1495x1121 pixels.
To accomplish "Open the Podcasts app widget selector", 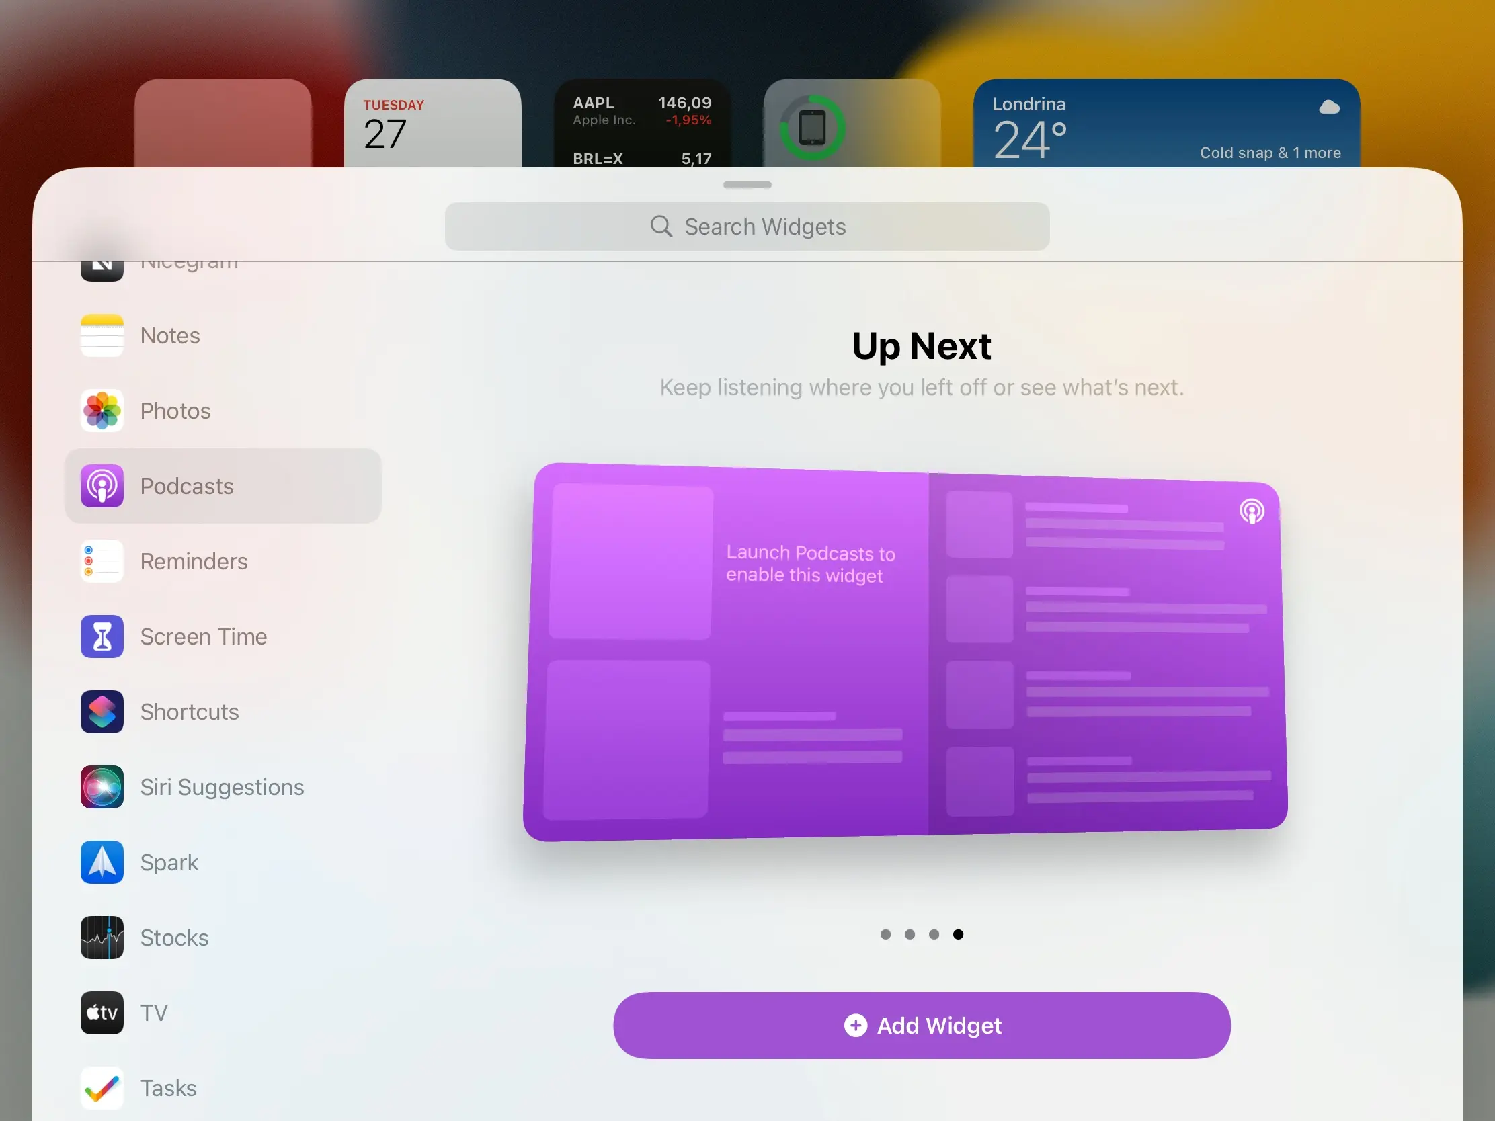I will [223, 485].
